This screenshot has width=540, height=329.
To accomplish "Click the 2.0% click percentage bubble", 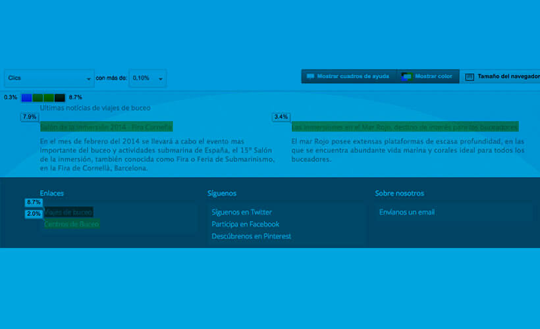I will pos(34,214).
